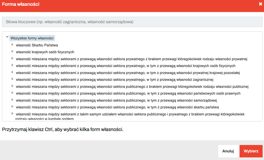The width and height of the screenshot is (264, 160).
Task: Expand node ending własności państwowych osób prawnych
Action: [x=12, y=93]
